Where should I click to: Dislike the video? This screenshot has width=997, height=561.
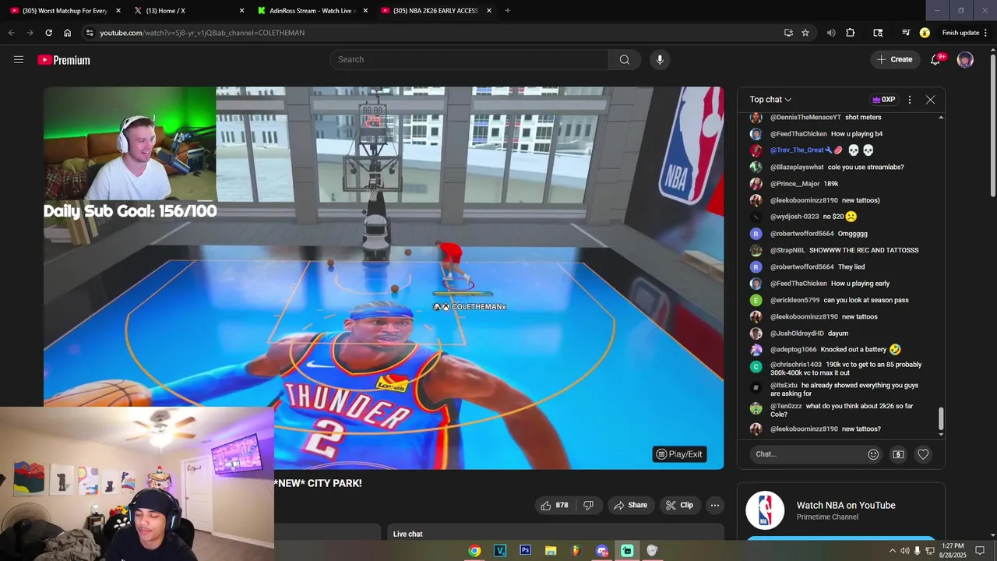(x=589, y=505)
